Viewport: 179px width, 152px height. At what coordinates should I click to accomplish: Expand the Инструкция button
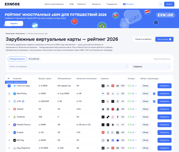pos(164,39)
